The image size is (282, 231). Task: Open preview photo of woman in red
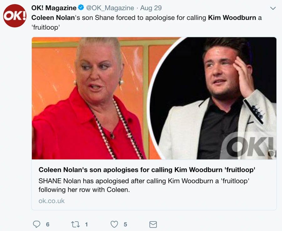90,98
